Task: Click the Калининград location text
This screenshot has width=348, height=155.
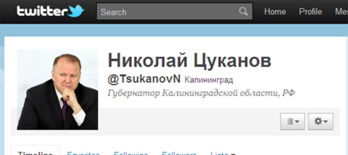Action: click(x=209, y=80)
